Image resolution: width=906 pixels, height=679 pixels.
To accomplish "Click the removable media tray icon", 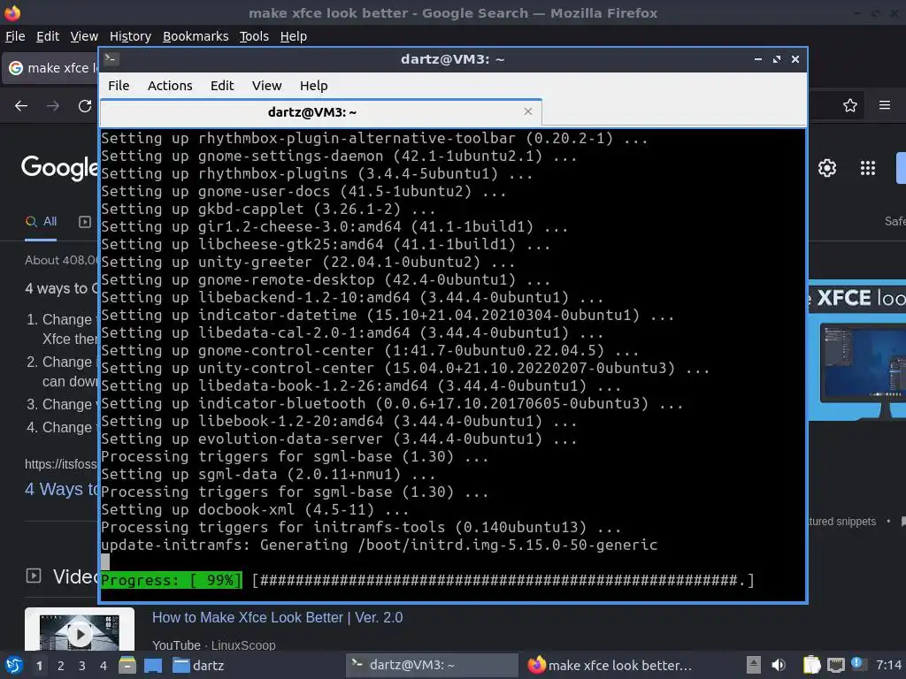I will coord(754,665).
